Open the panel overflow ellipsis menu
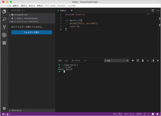The width and height of the screenshot is (161, 116). click(85, 61)
